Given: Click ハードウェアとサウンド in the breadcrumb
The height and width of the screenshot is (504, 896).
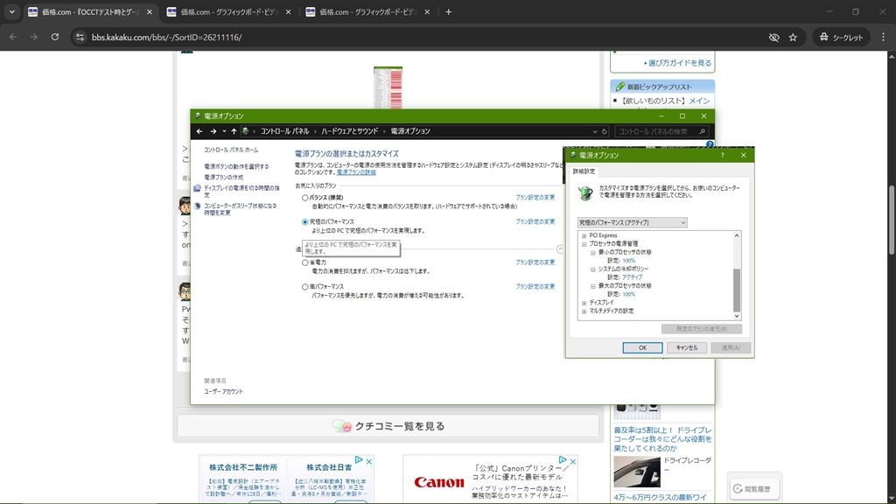Looking at the screenshot, I should click(350, 131).
